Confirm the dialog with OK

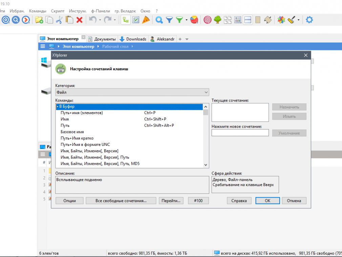click(268, 201)
